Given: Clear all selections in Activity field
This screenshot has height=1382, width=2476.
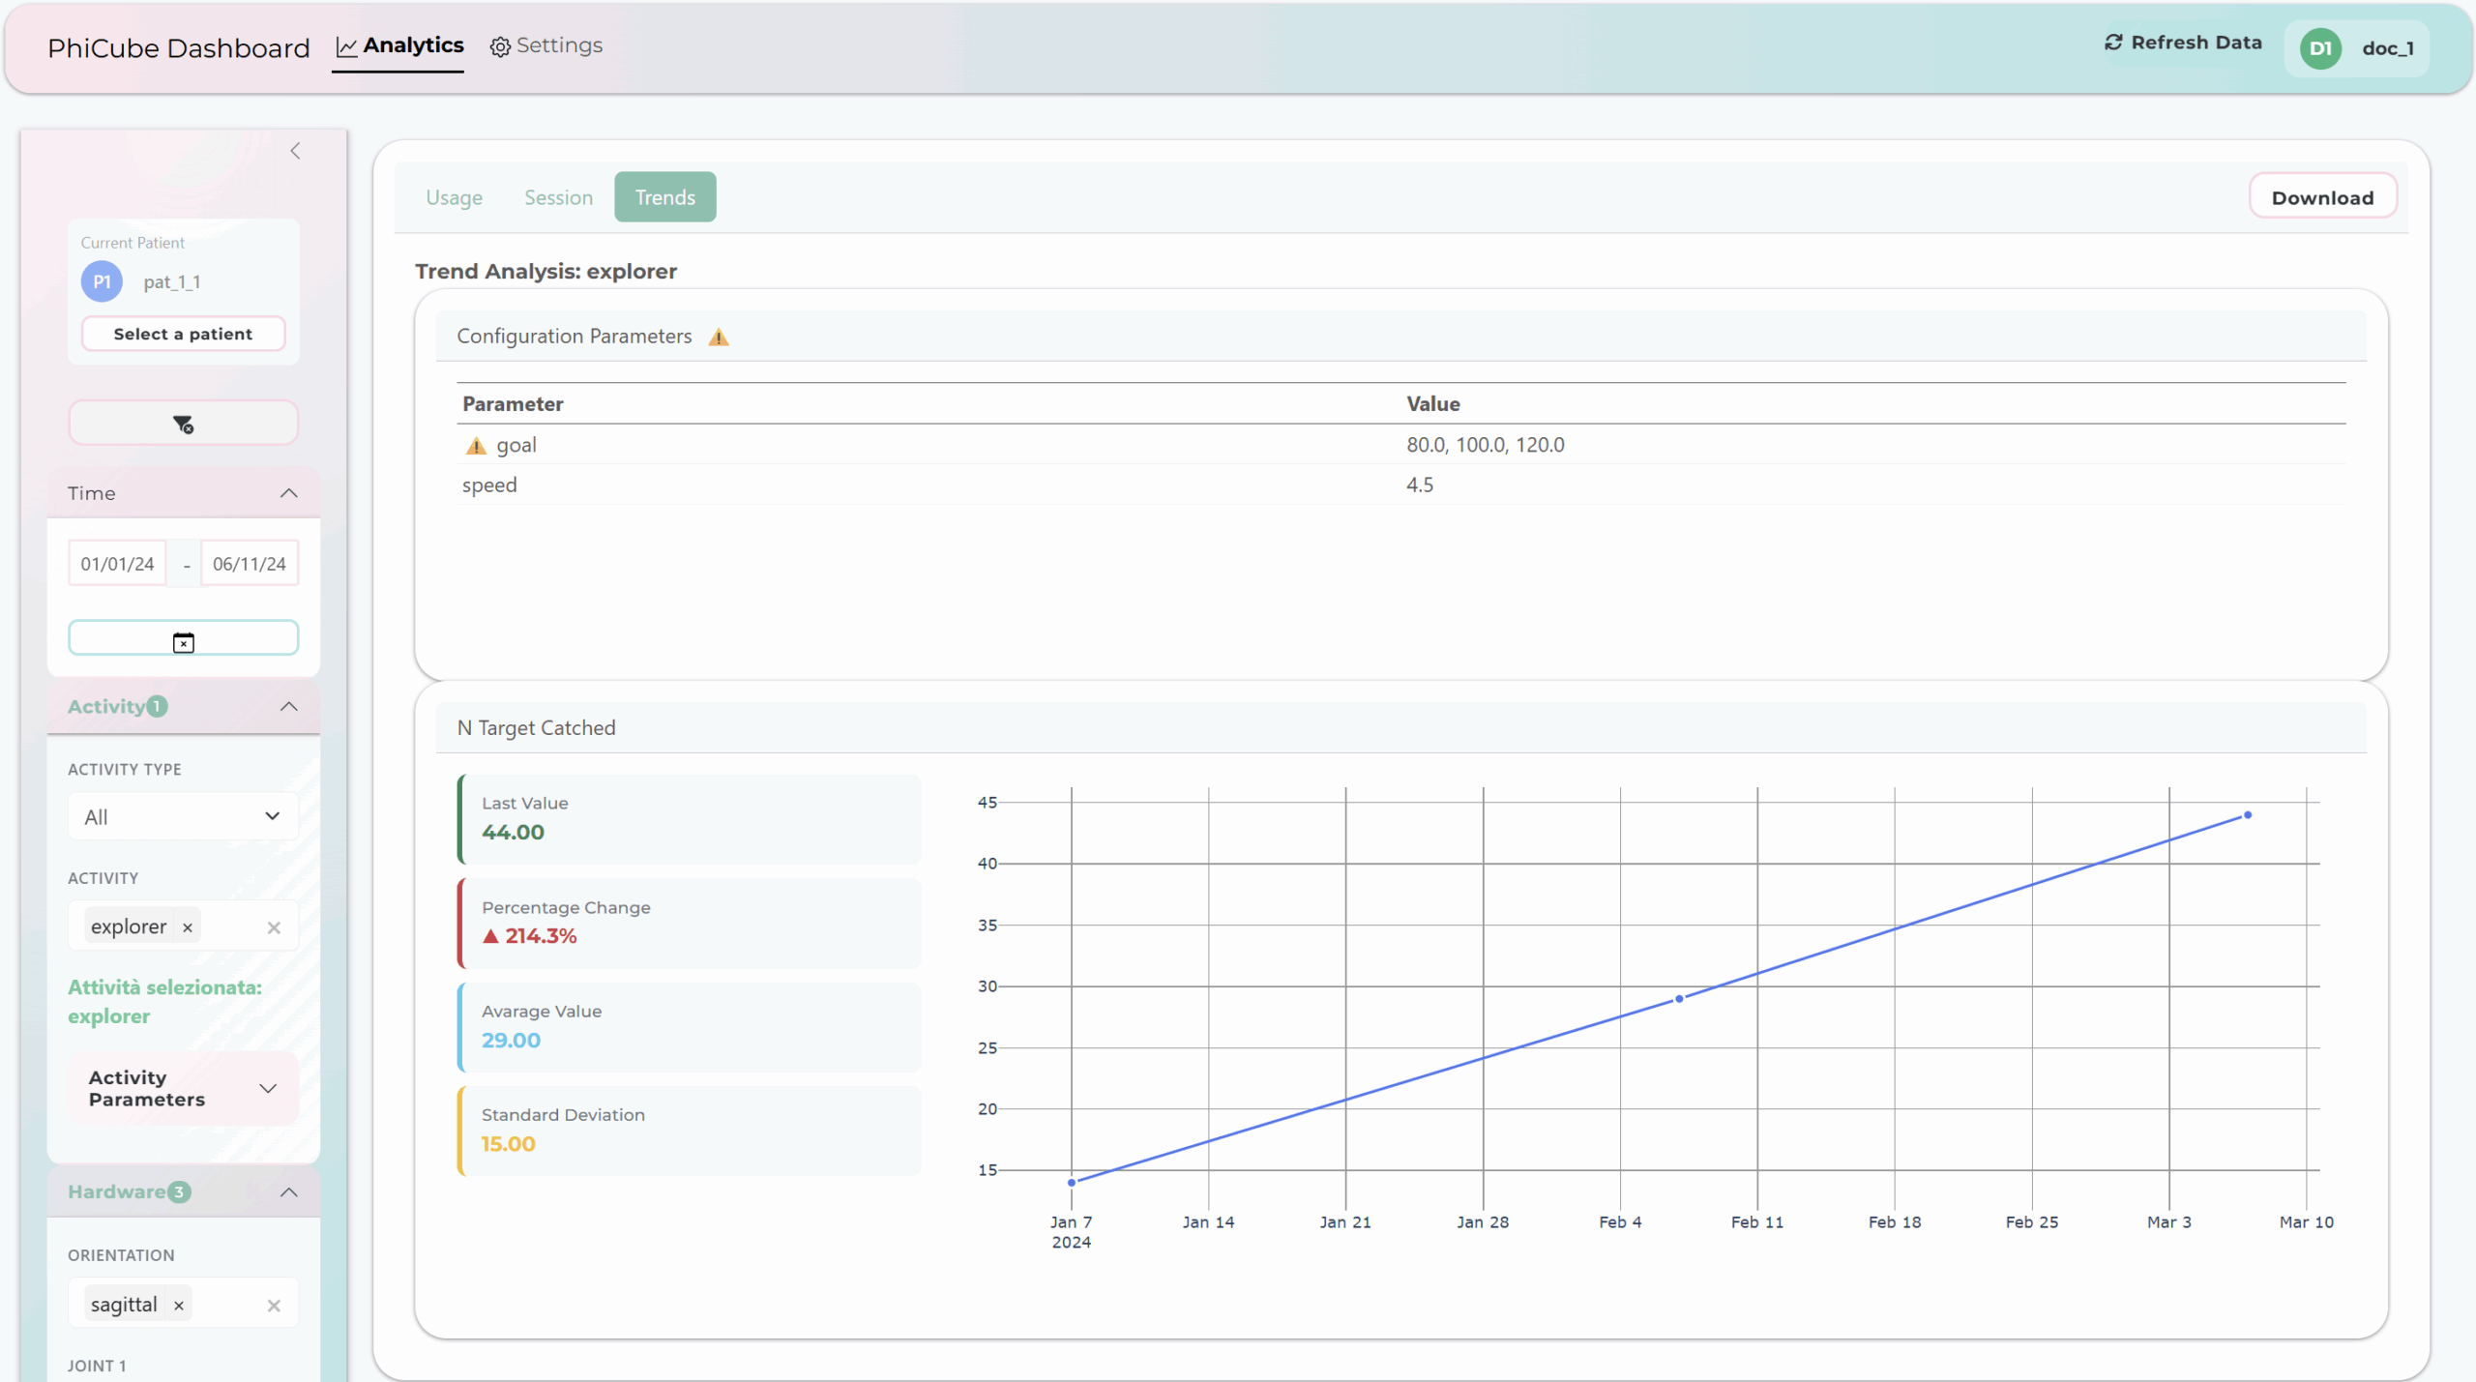Looking at the screenshot, I should [x=274, y=927].
